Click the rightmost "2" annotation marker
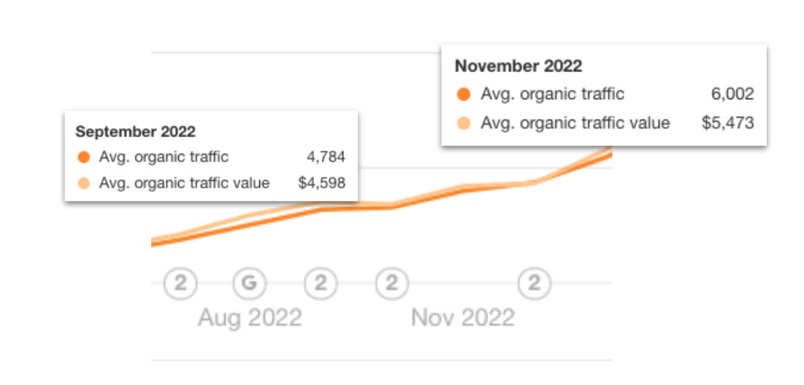 [535, 283]
